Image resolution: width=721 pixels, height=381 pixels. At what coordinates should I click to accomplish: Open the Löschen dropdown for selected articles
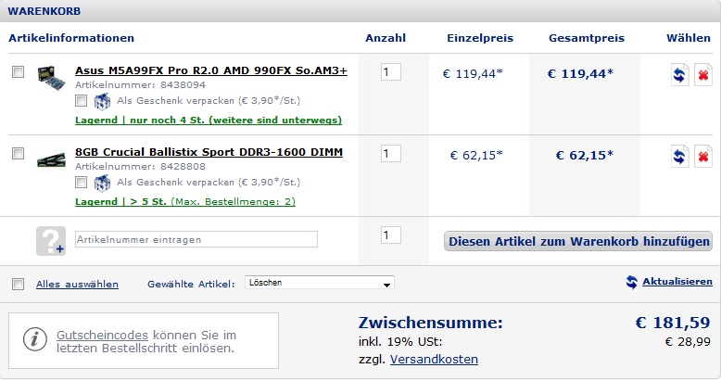(x=320, y=283)
